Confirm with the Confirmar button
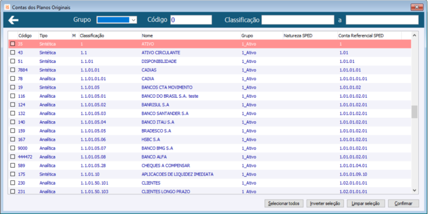This screenshot has width=428, height=214. (403, 203)
